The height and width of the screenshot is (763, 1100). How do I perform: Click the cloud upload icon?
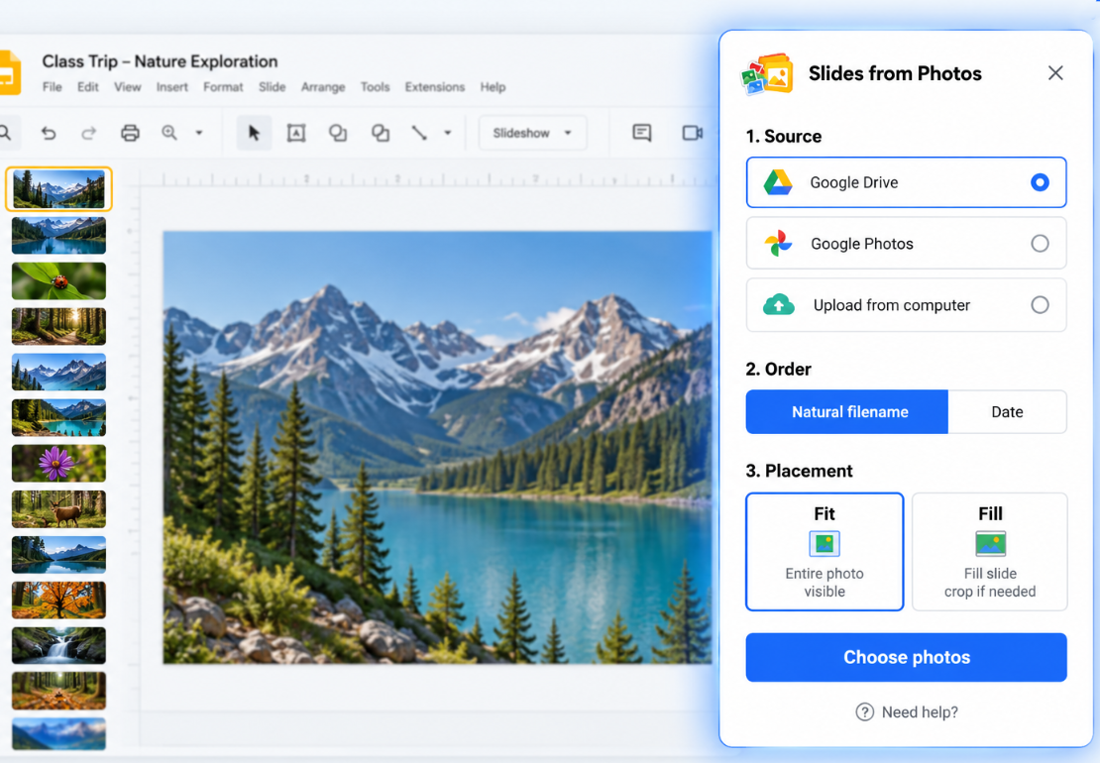(779, 305)
